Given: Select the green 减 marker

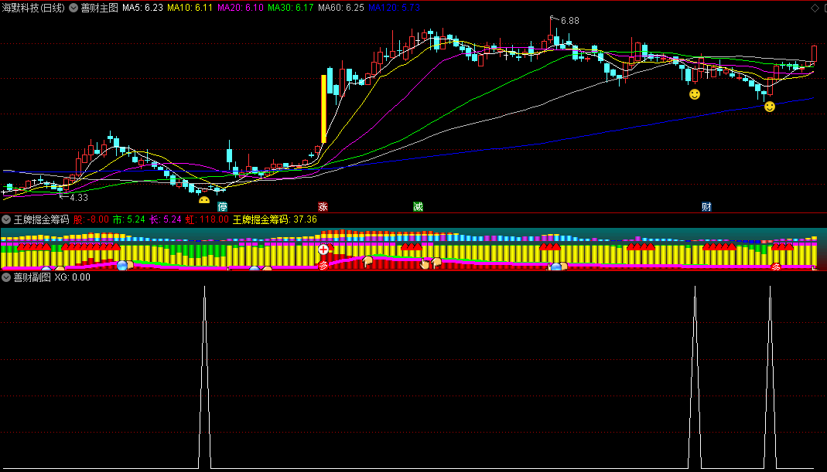Looking at the screenshot, I should coord(418,206).
